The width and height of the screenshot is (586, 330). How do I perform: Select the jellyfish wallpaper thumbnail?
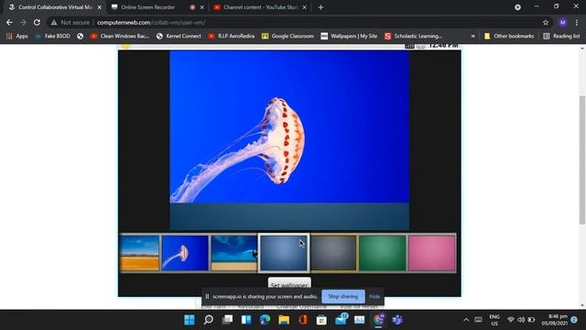pyautogui.click(x=185, y=253)
